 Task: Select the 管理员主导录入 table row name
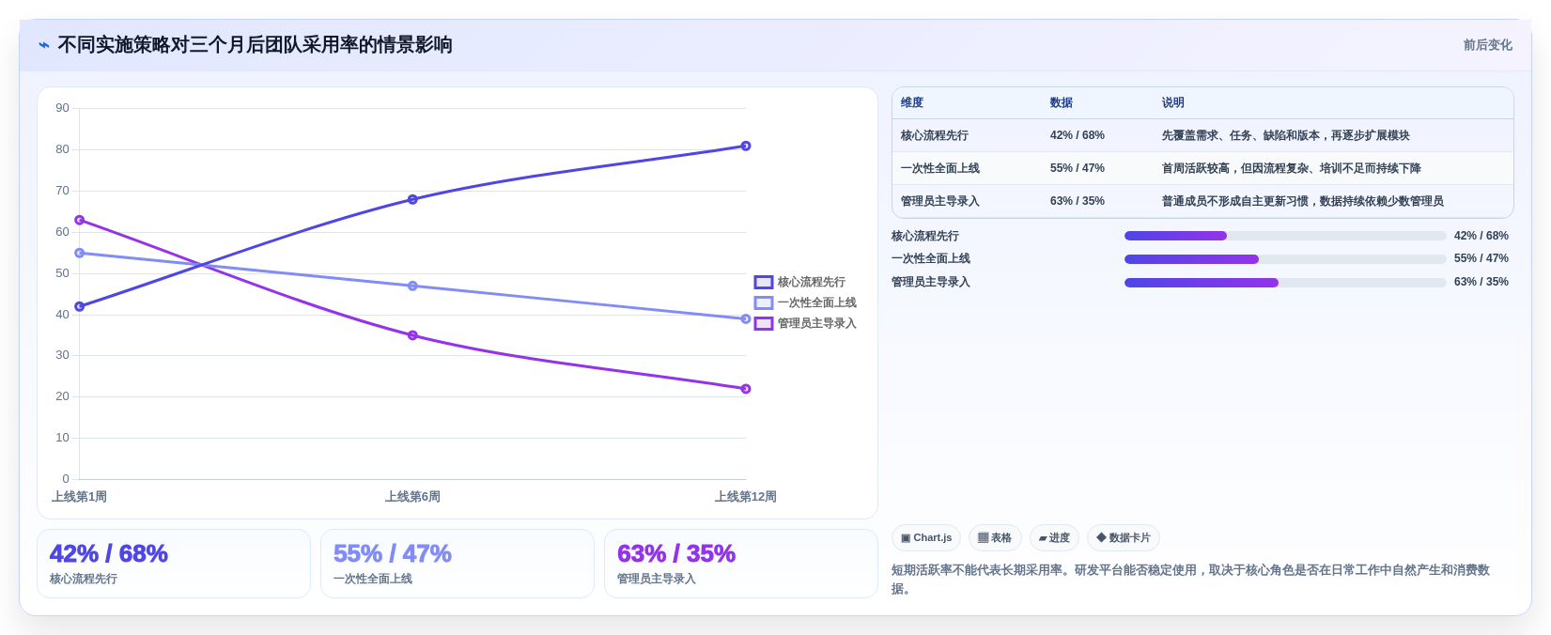coord(940,201)
